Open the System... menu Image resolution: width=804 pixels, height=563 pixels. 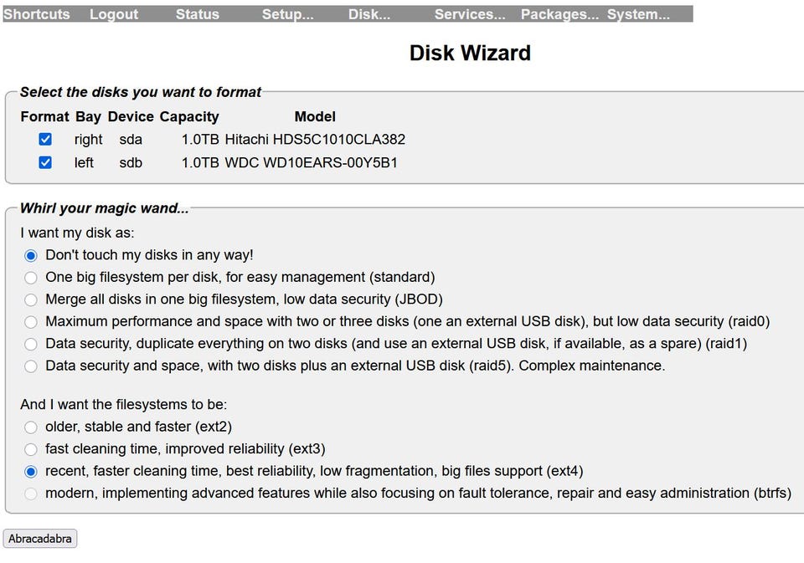(x=638, y=14)
